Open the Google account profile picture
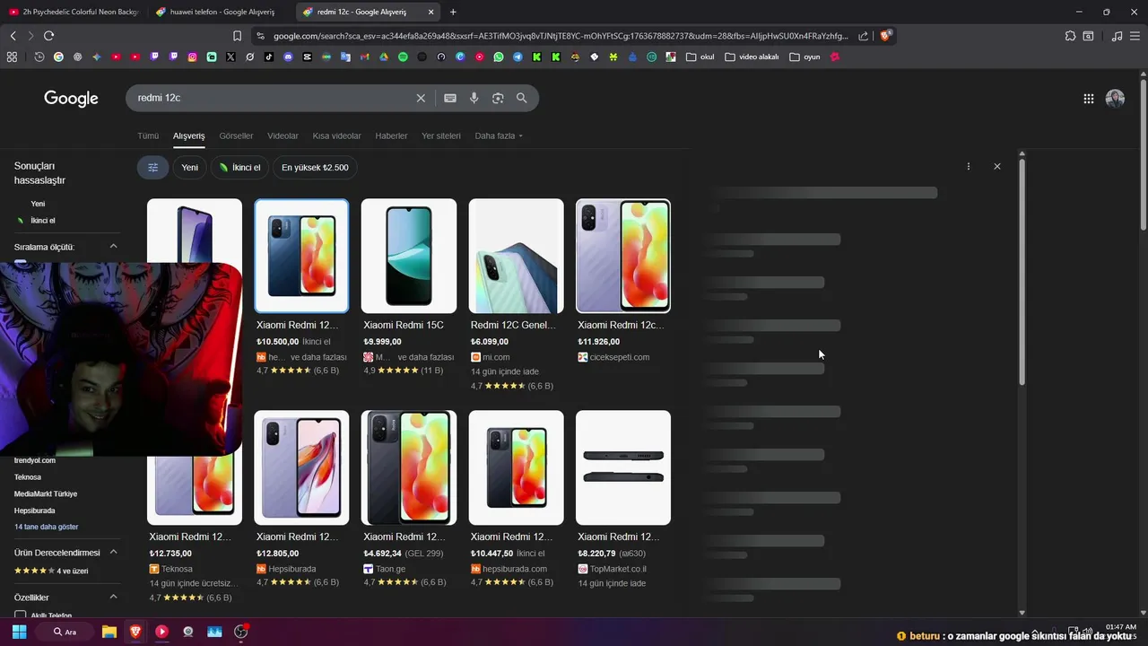Image resolution: width=1148 pixels, height=646 pixels. (1115, 99)
